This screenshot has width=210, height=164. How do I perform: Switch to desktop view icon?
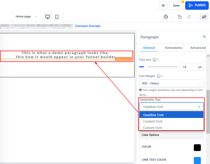[48, 17]
